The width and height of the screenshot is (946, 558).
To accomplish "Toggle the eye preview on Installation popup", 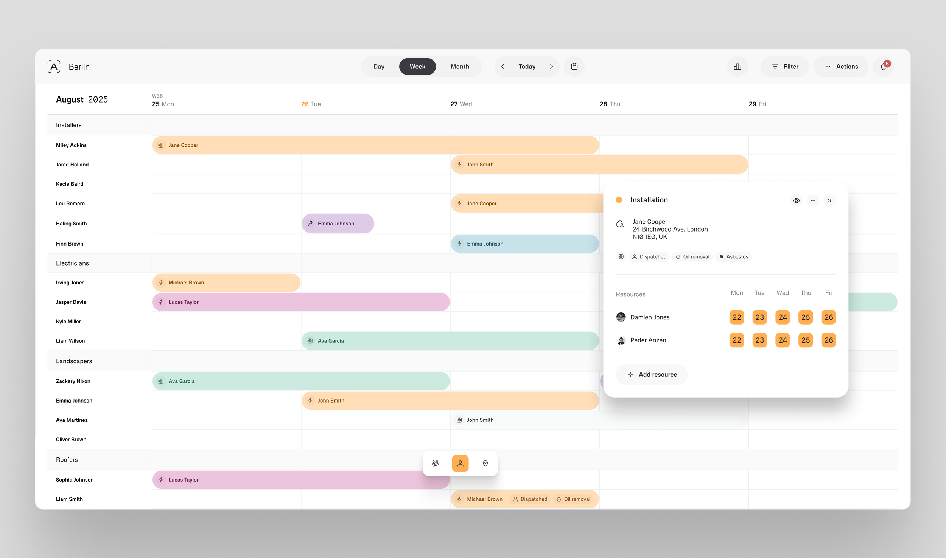I will point(796,201).
